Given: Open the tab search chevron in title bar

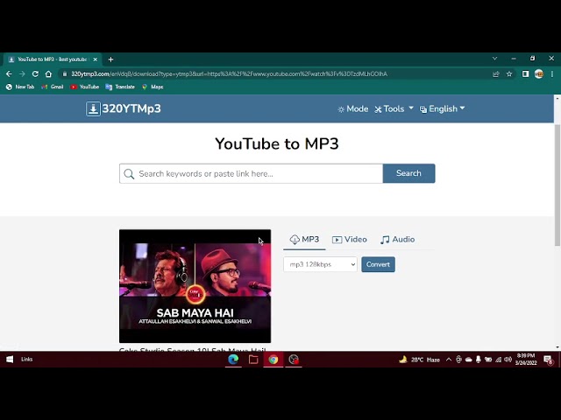Looking at the screenshot, I should [x=494, y=59].
